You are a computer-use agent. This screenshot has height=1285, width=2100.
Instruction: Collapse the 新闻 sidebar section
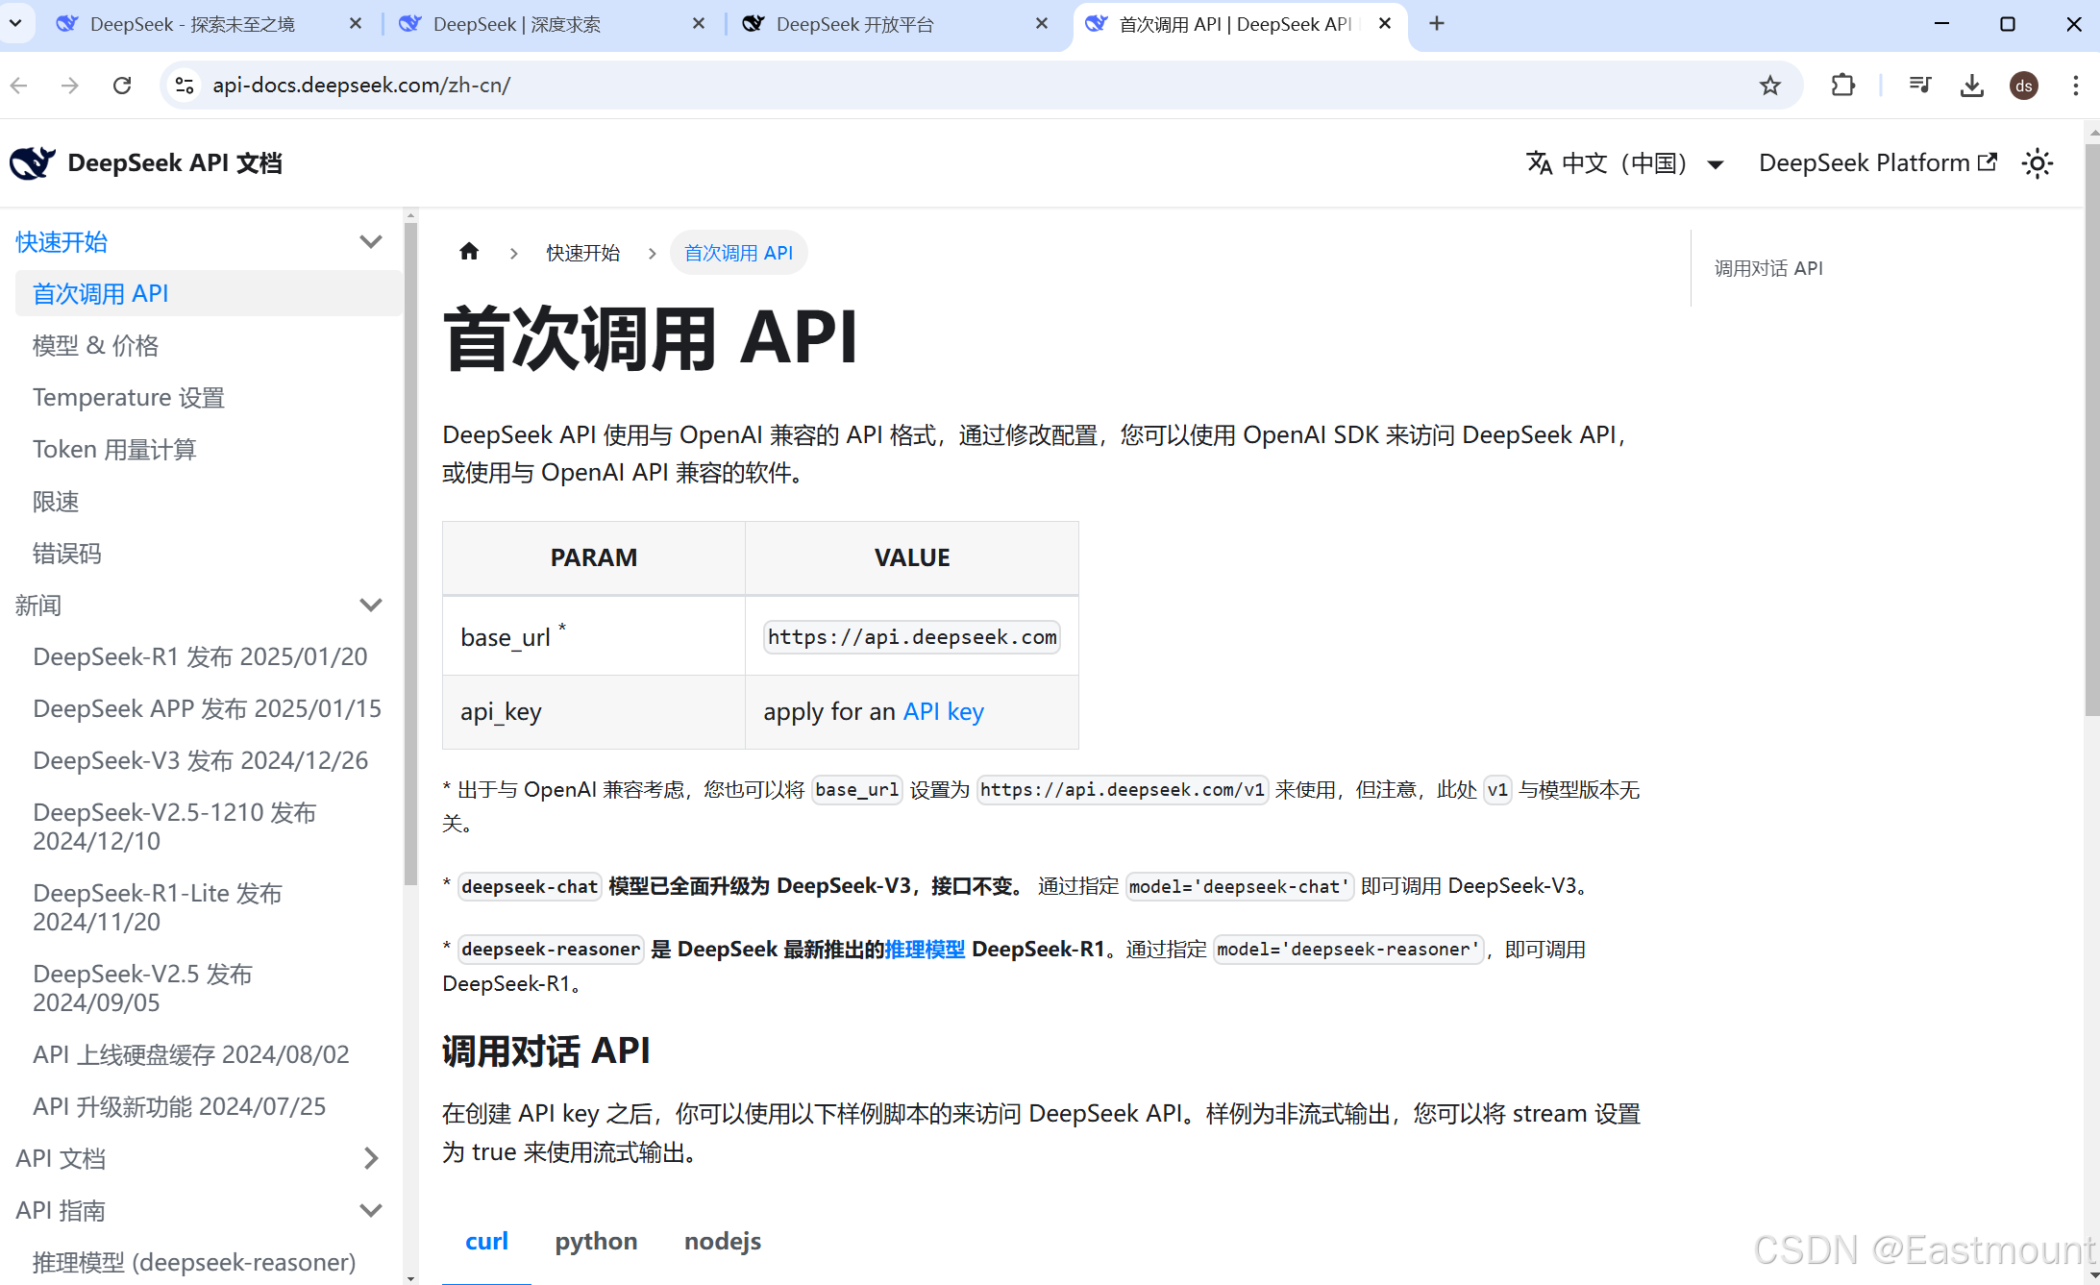tap(370, 605)
